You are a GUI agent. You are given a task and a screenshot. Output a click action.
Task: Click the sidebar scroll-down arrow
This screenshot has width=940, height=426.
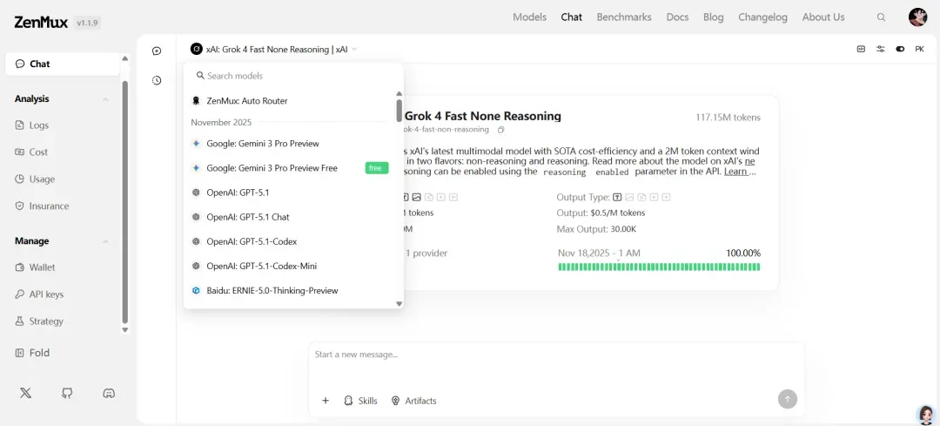124,329
